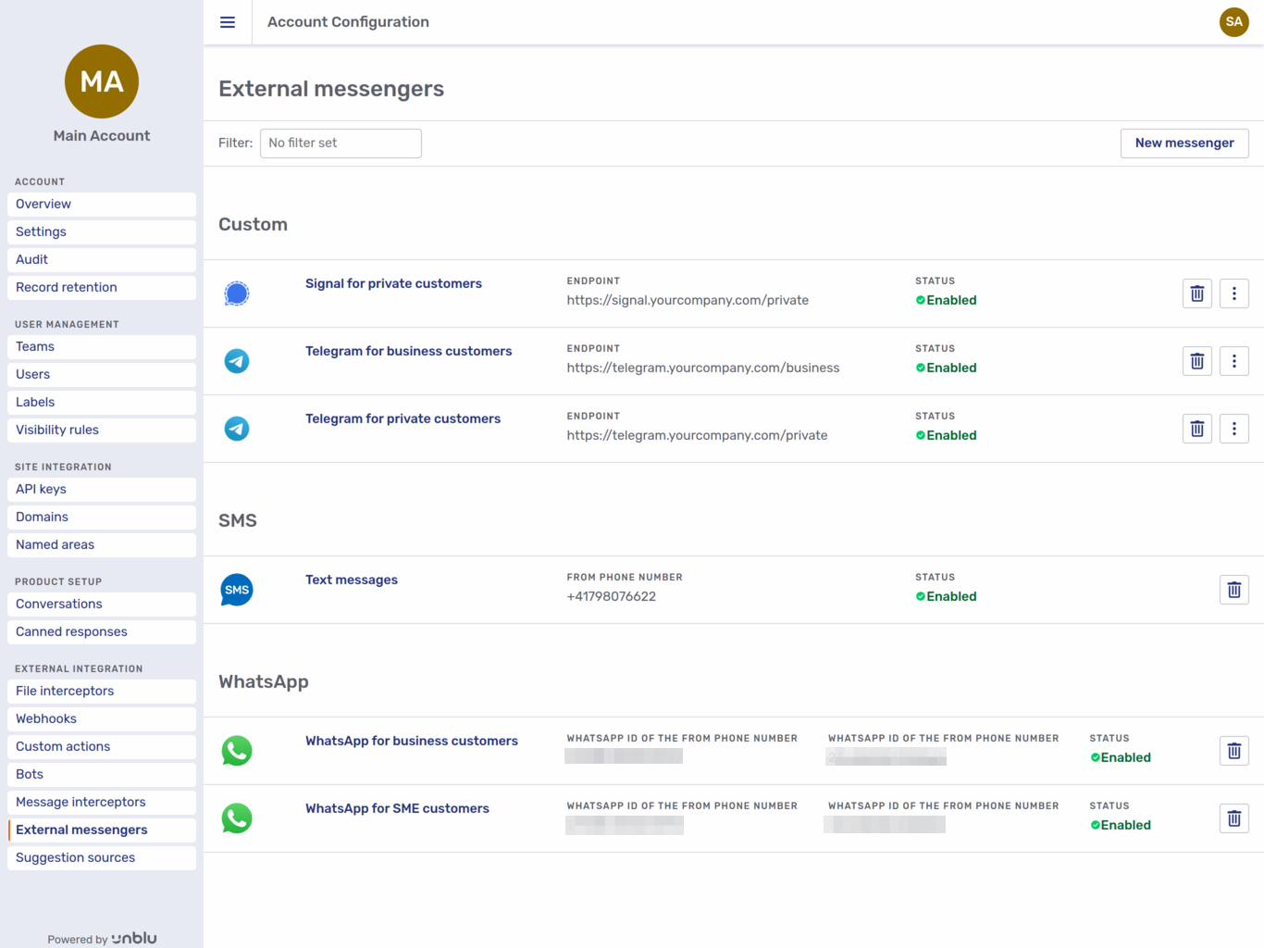Click the New messenger button
The image size is (1264, 948).
click(x=1184, y=143)
